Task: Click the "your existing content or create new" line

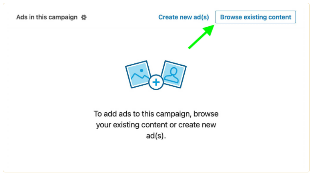Action: (x=156, y=125)
